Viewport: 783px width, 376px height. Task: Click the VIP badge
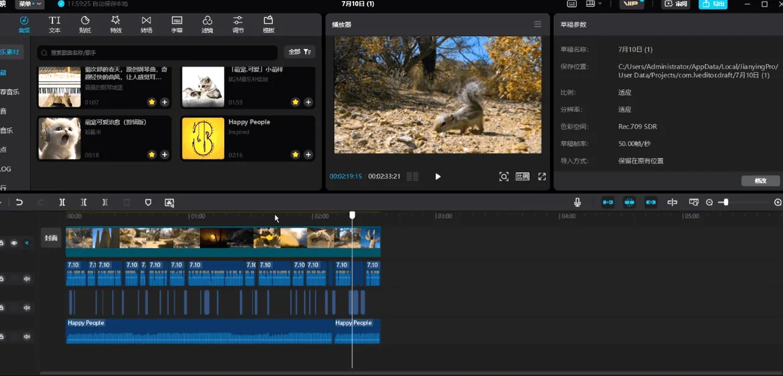click(631, 4)
